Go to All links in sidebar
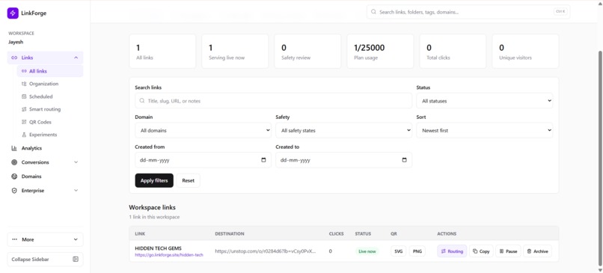Image resolution: width=603 pixels, height=273 pixels. pyautogui.click(x=50, y=71)
